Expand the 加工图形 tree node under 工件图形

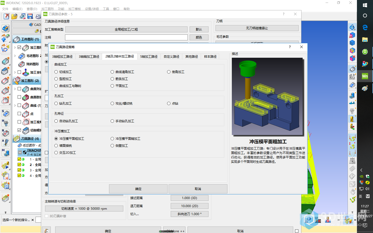15,47
